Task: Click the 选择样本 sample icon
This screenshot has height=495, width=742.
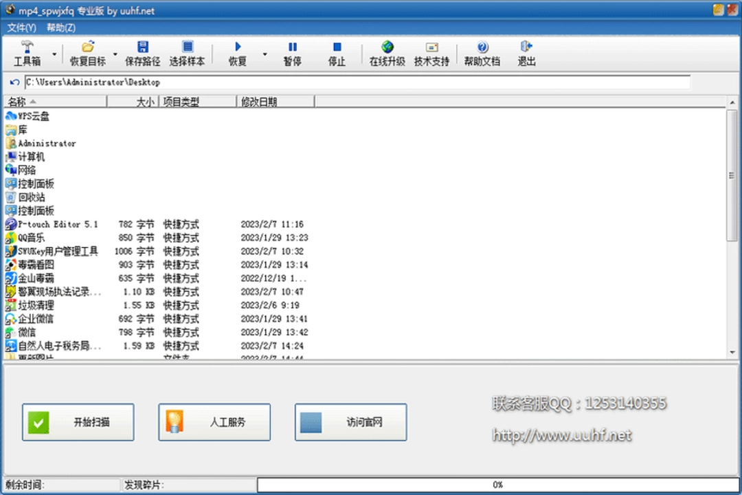Action: point(187,47)
